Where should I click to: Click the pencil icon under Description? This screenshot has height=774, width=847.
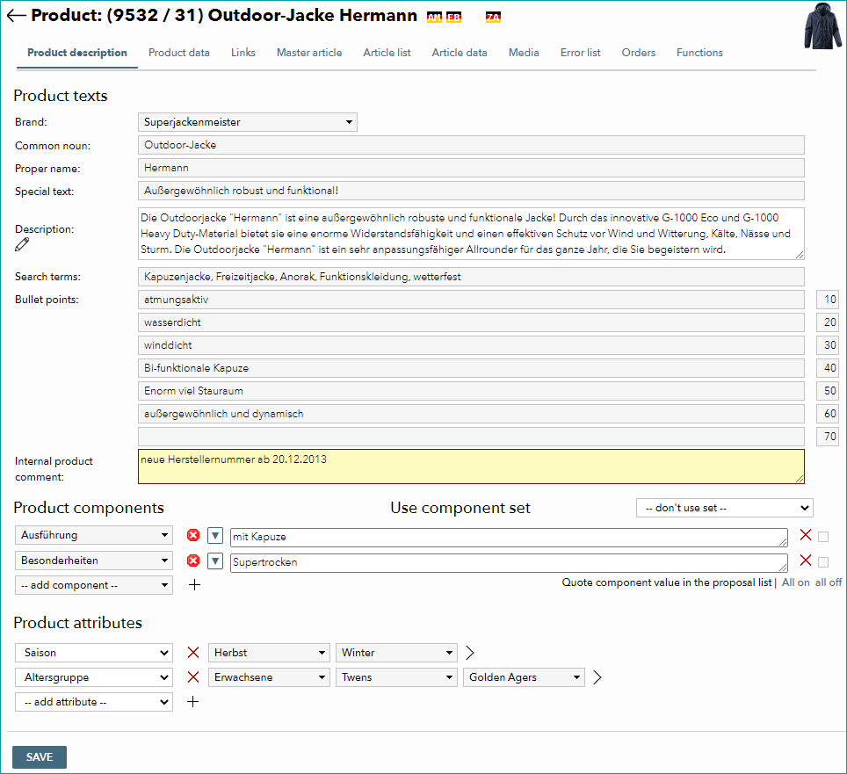22,245
